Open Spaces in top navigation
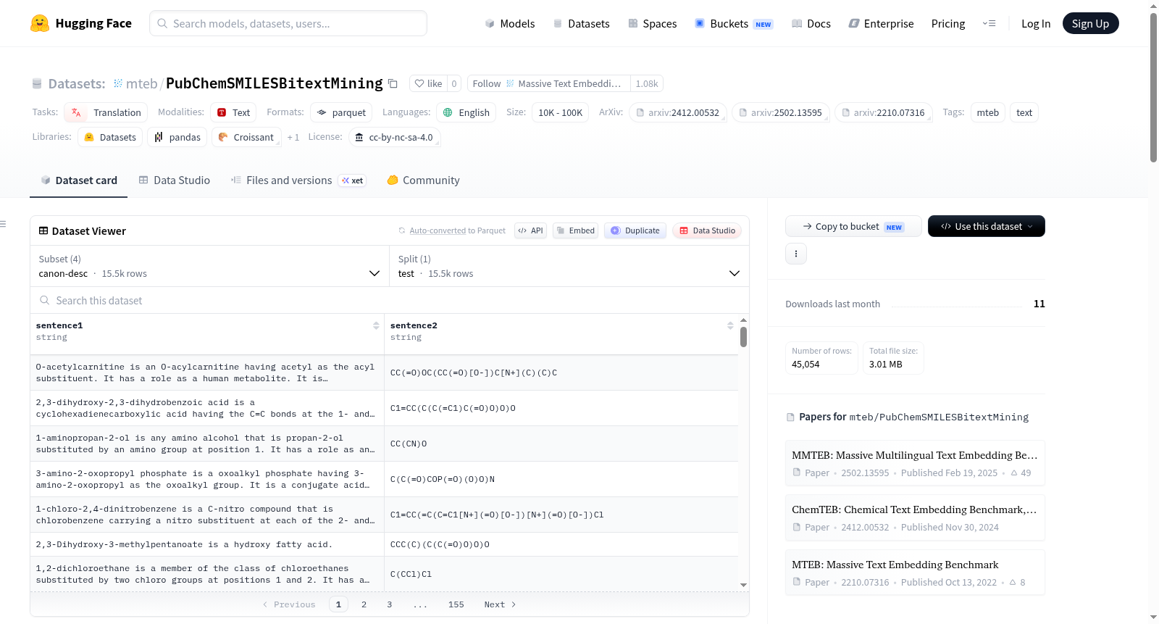Screen dimensions: 1159x624 [653, 23]
